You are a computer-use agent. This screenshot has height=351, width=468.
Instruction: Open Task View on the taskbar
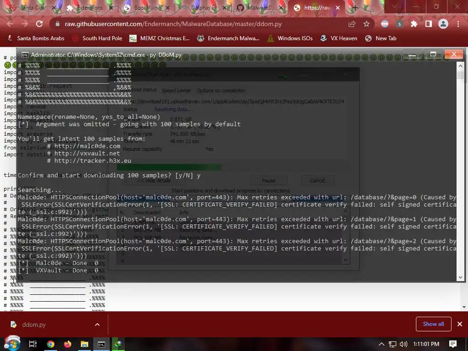pos(32,344)
